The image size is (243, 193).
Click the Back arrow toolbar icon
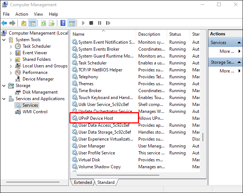click(x=4, y=23)
